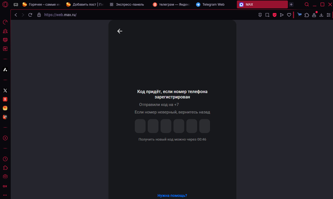Click the padlock site info icon
333x199 pixels.
(x=39, y=15)
